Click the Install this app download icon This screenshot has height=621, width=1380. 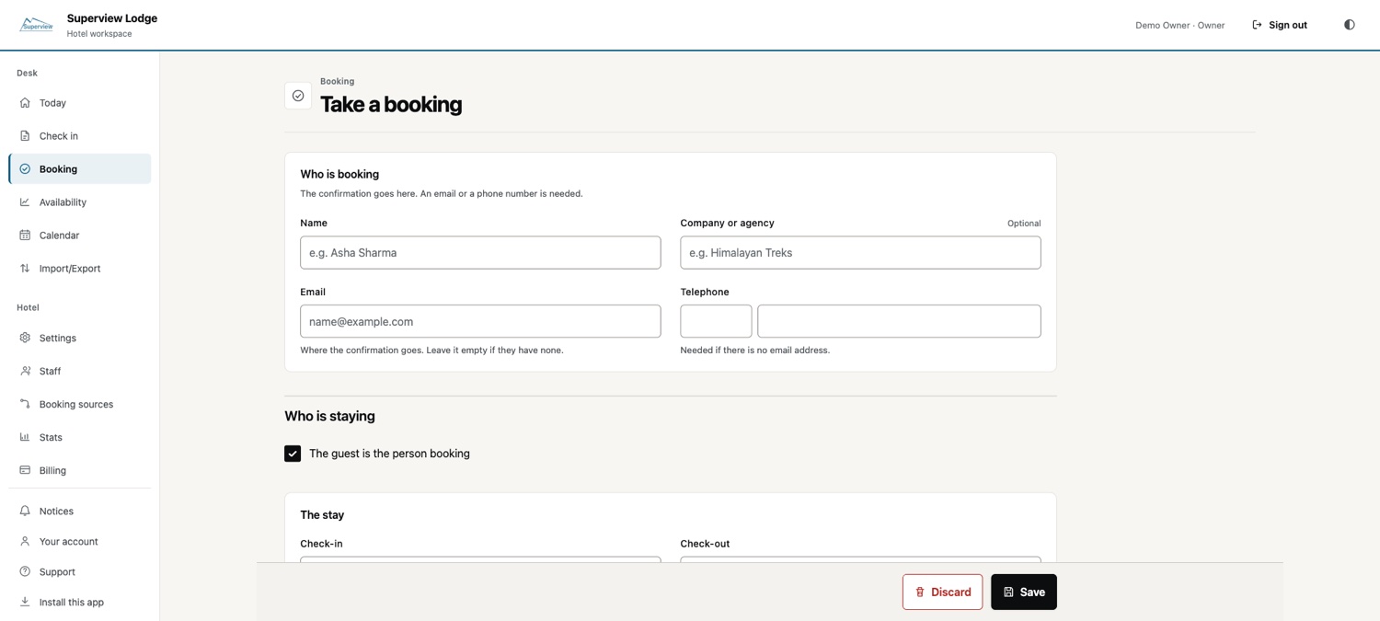click(x=25, y=602)
